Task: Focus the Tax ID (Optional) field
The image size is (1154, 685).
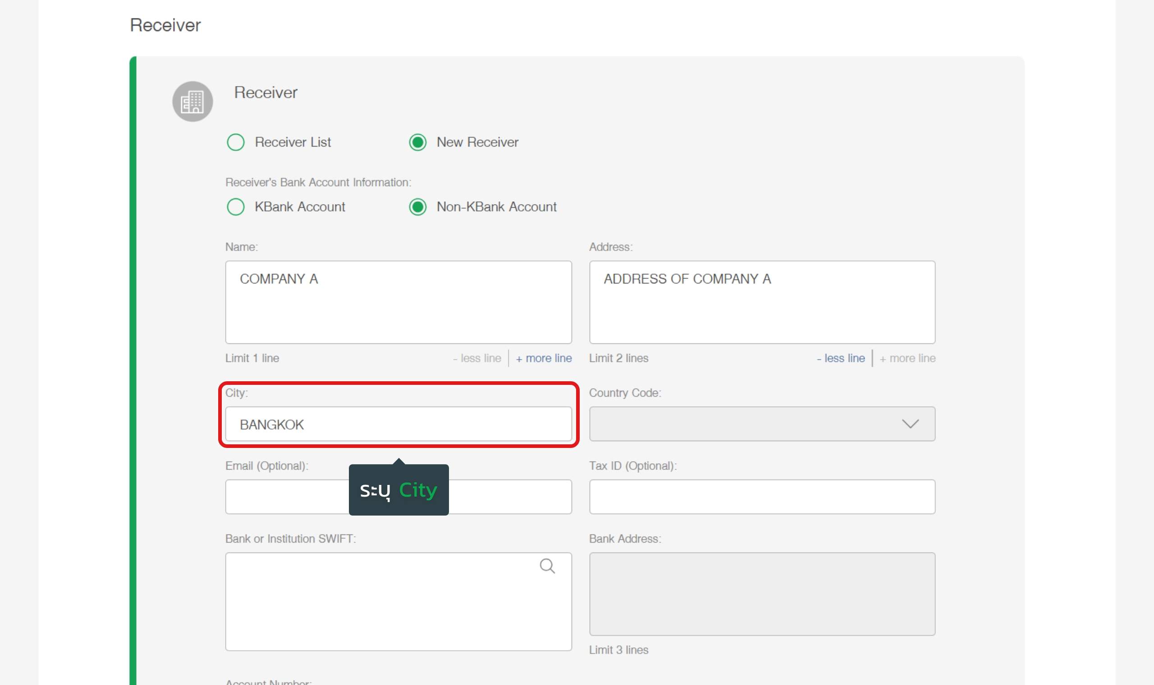Action: click(x=762, y=497)
